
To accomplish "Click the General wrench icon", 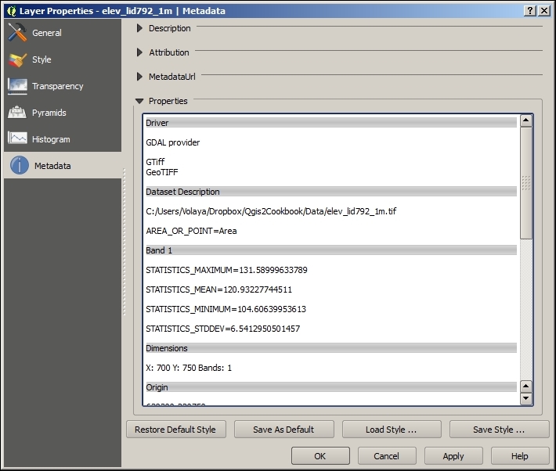I will click(17, 33).
